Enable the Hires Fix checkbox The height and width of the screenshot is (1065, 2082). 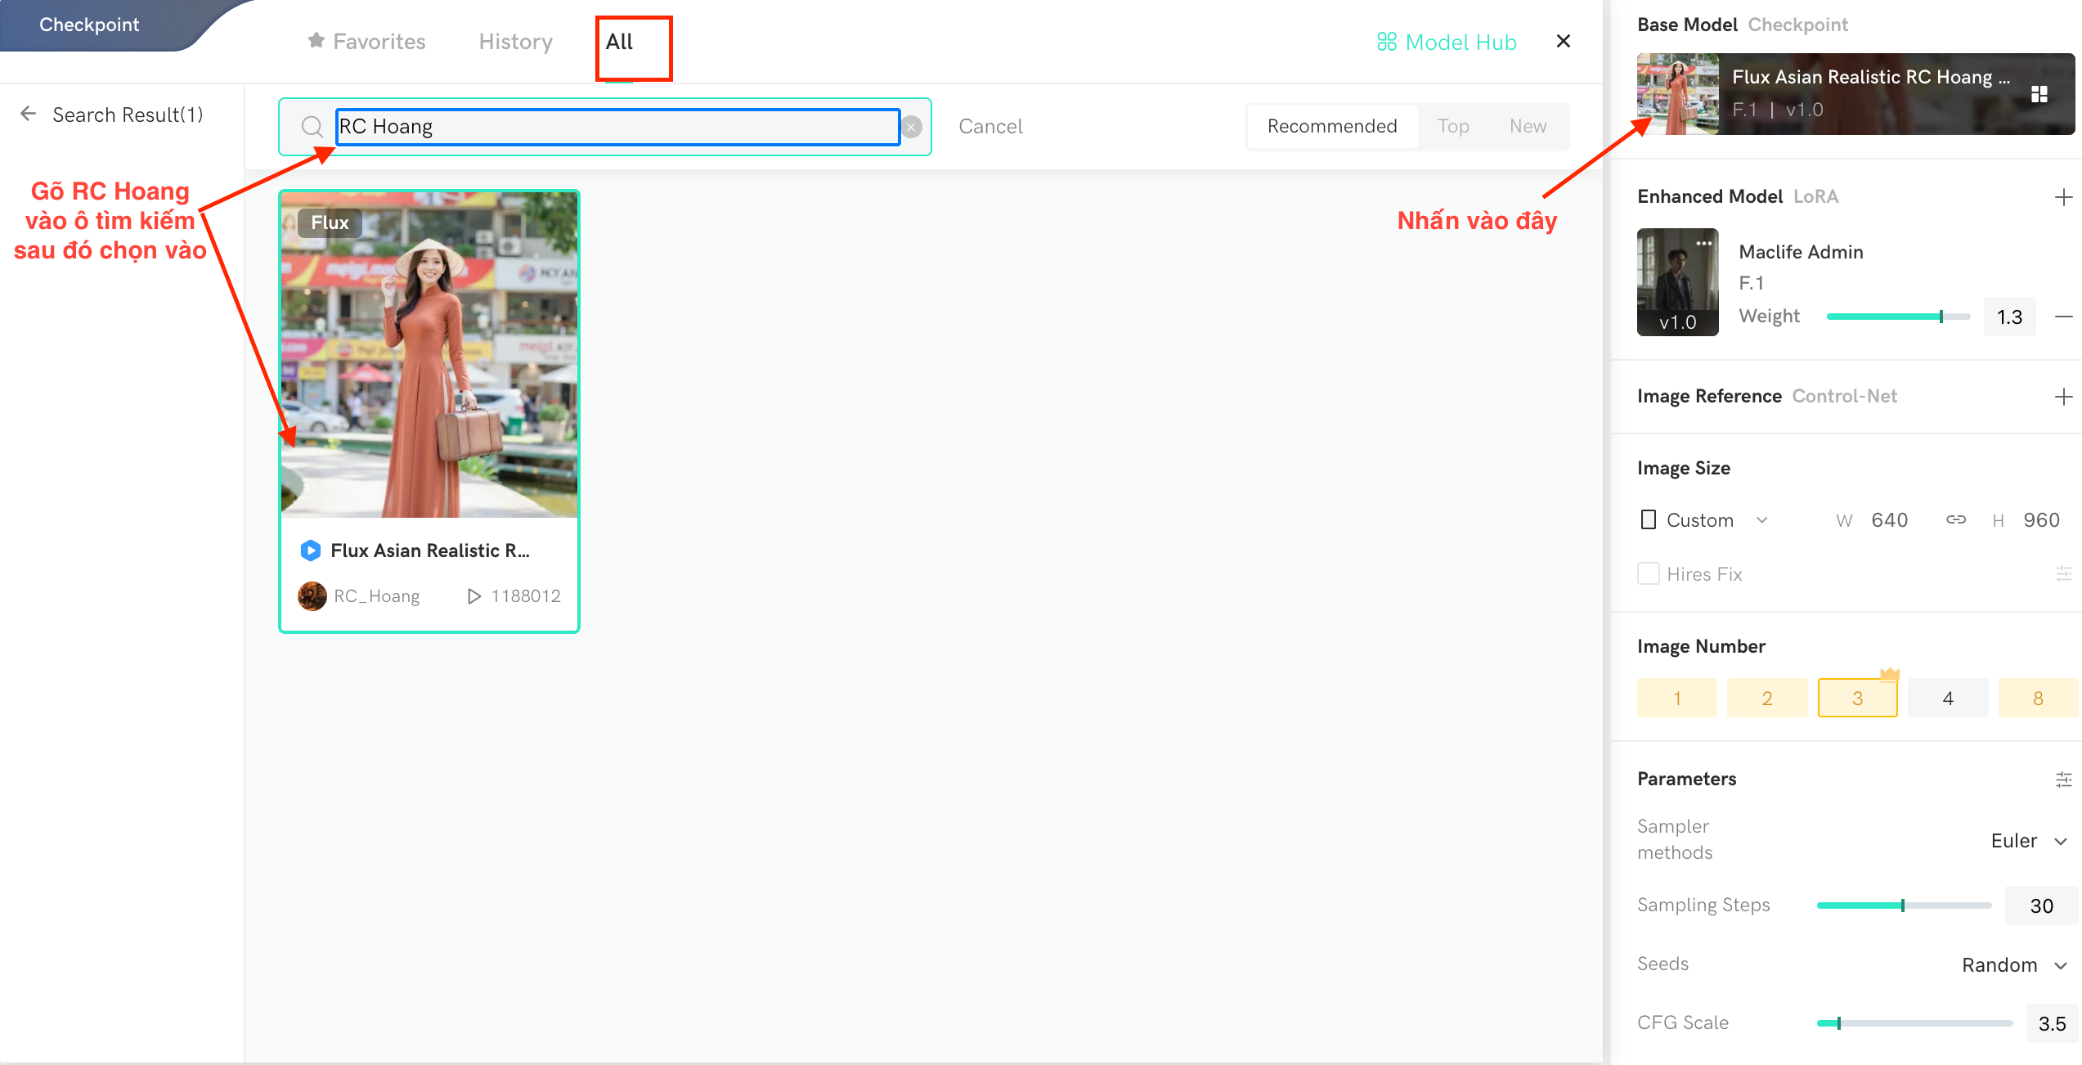[1649, 573]
